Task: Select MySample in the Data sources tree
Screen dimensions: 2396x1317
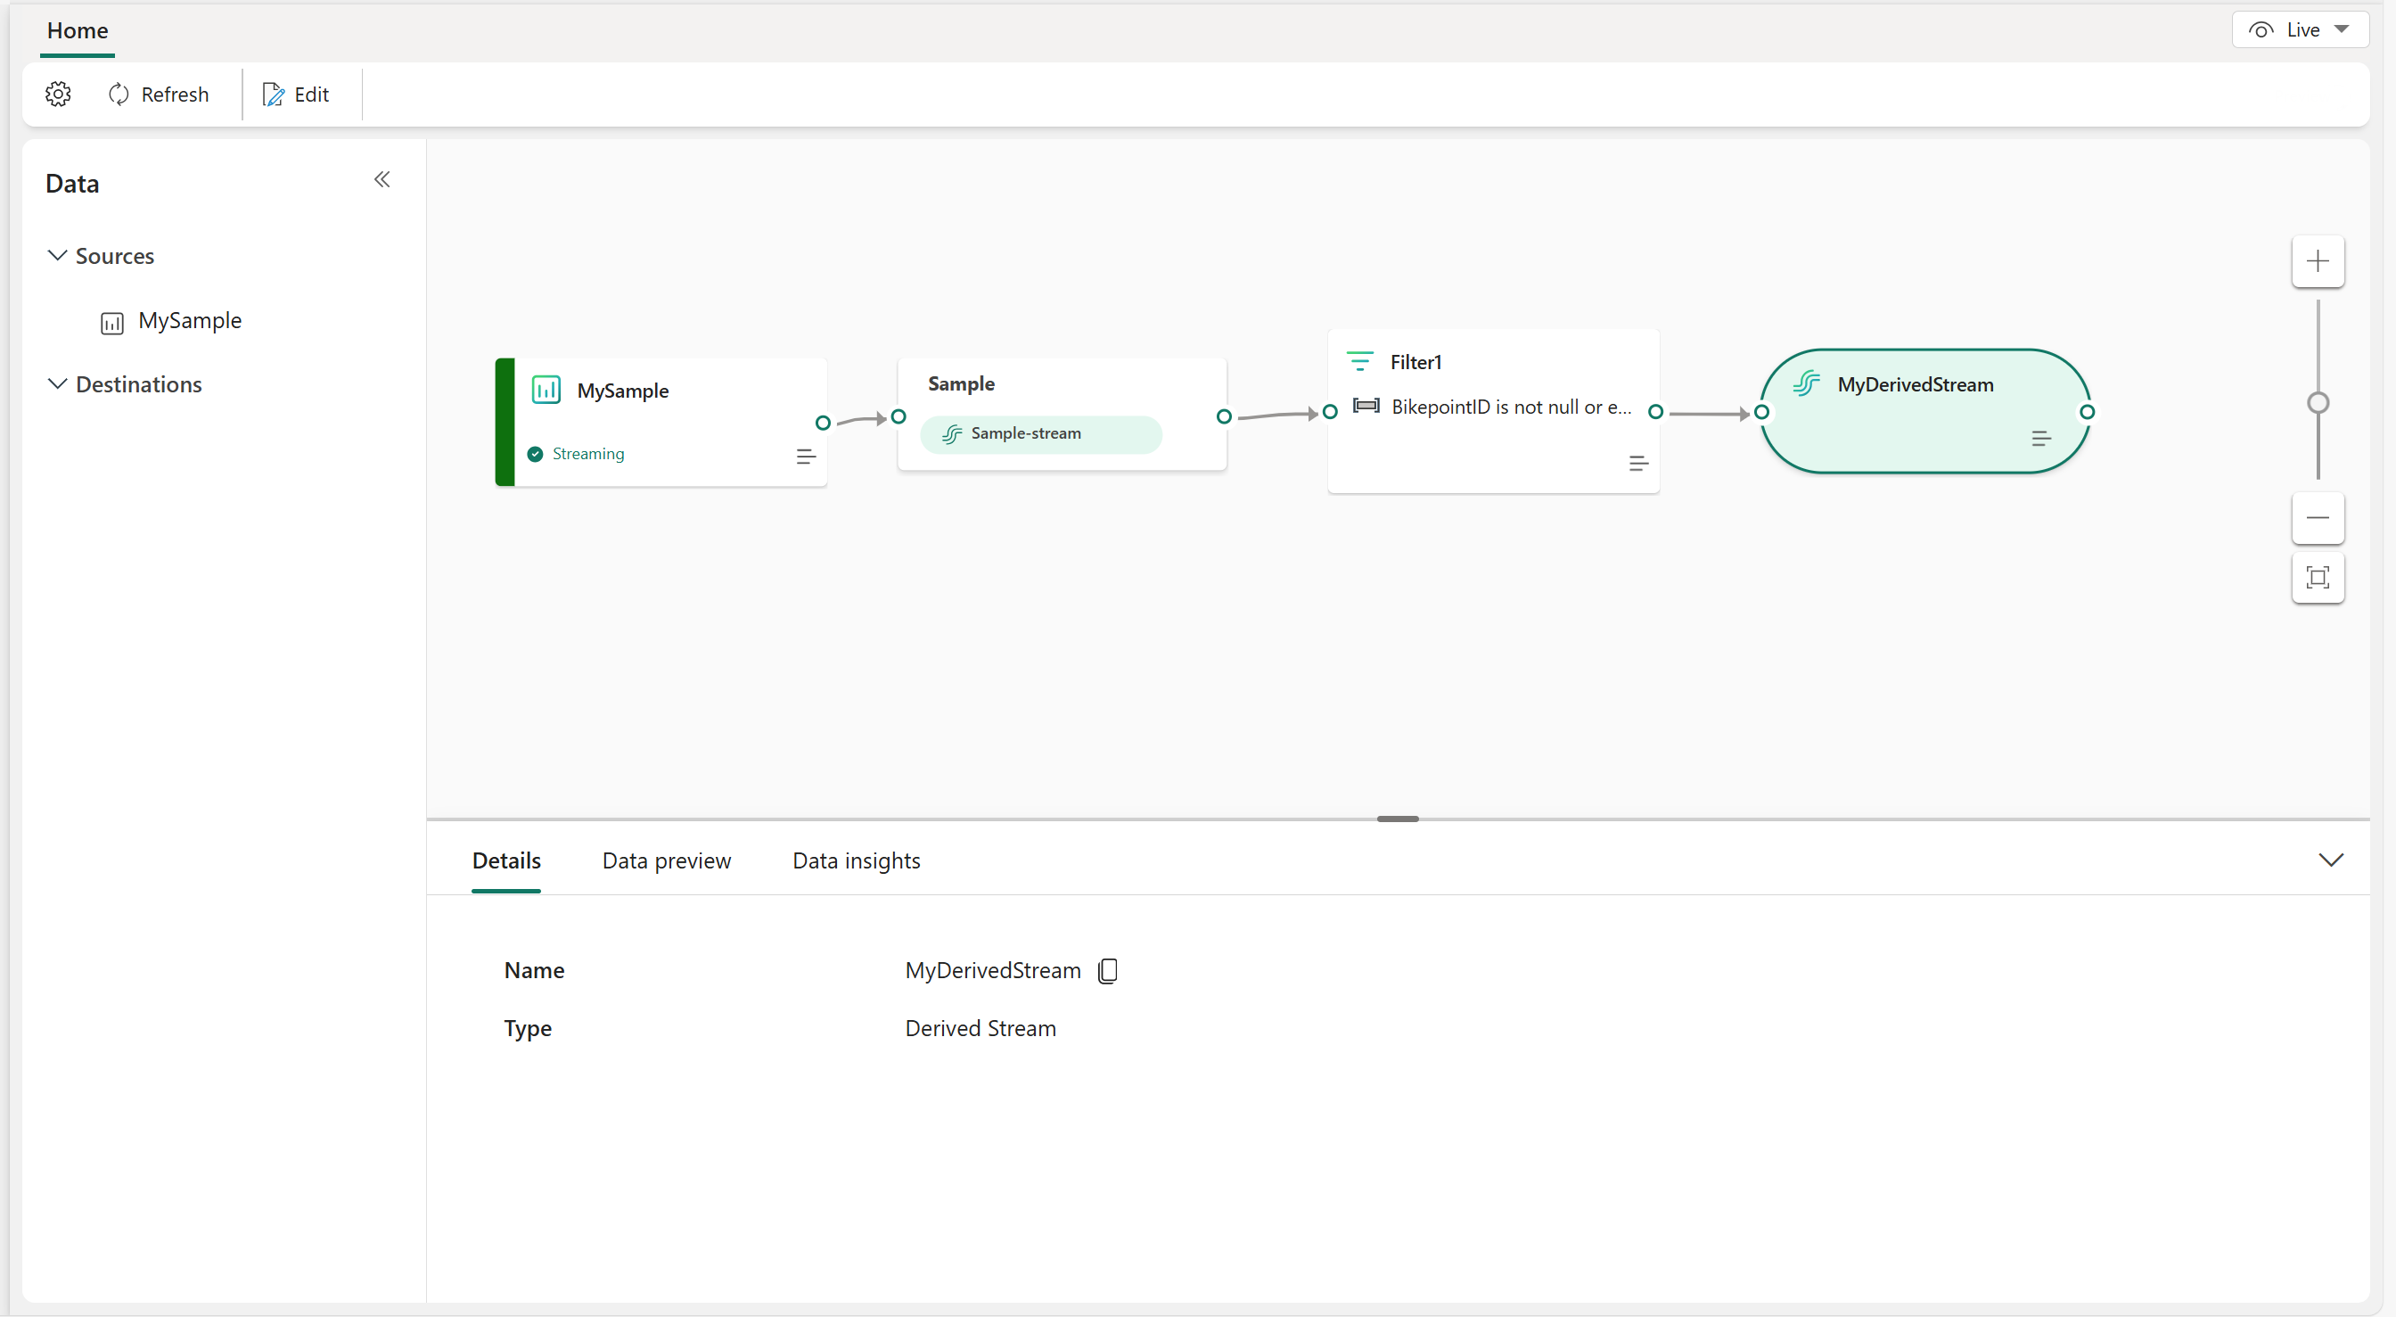Action: pos(188,319)
